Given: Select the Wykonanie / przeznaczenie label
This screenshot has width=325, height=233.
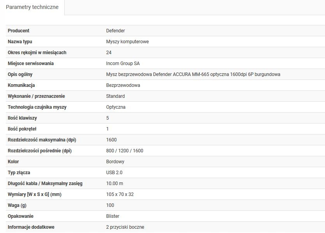Looking at the screenshot, I should 36,96.
